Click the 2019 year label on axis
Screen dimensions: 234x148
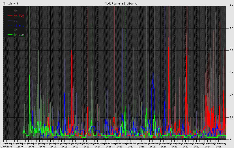[152, 147]
